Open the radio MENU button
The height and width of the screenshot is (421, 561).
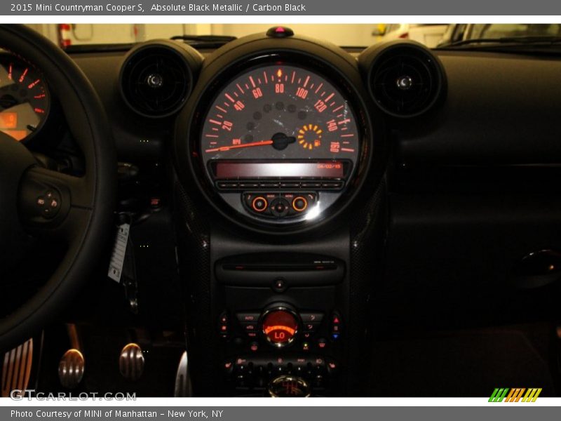[289, 196]
